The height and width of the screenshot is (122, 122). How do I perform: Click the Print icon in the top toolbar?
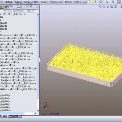point(107,2)
